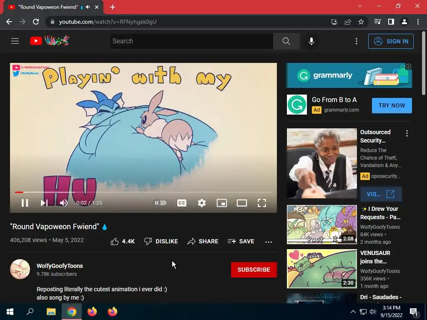Install app icon in address bar
The height and width of the screenshot is (320, 427).
click(334, 22)
